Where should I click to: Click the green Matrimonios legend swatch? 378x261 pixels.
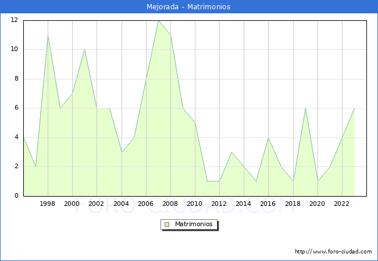[x=167, y=224]
